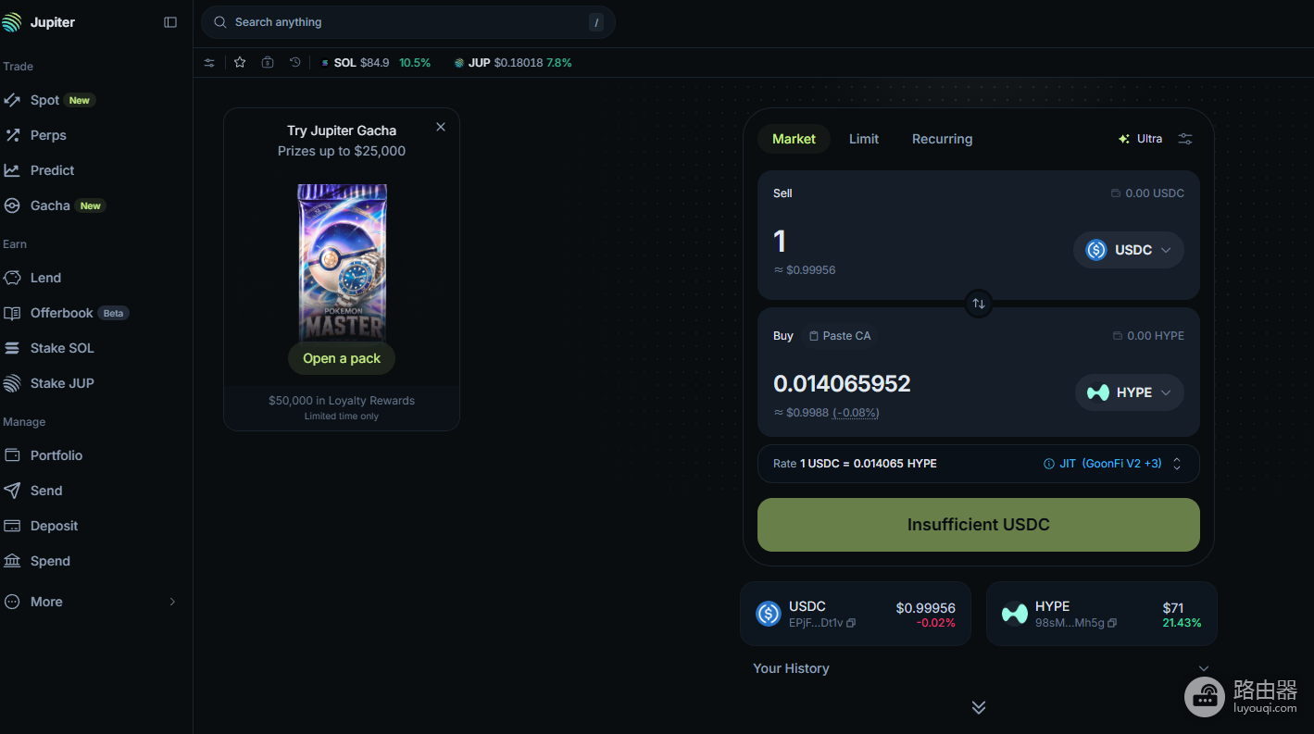Click the Spend bank icon
Viewport: 1314px width, 734px height.
(12, 561)
